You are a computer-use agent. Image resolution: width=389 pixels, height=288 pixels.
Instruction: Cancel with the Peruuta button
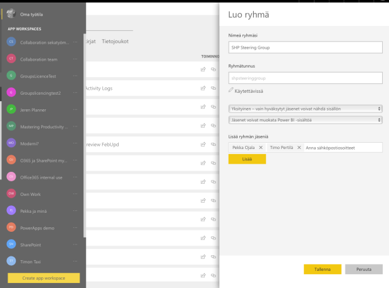364,269
